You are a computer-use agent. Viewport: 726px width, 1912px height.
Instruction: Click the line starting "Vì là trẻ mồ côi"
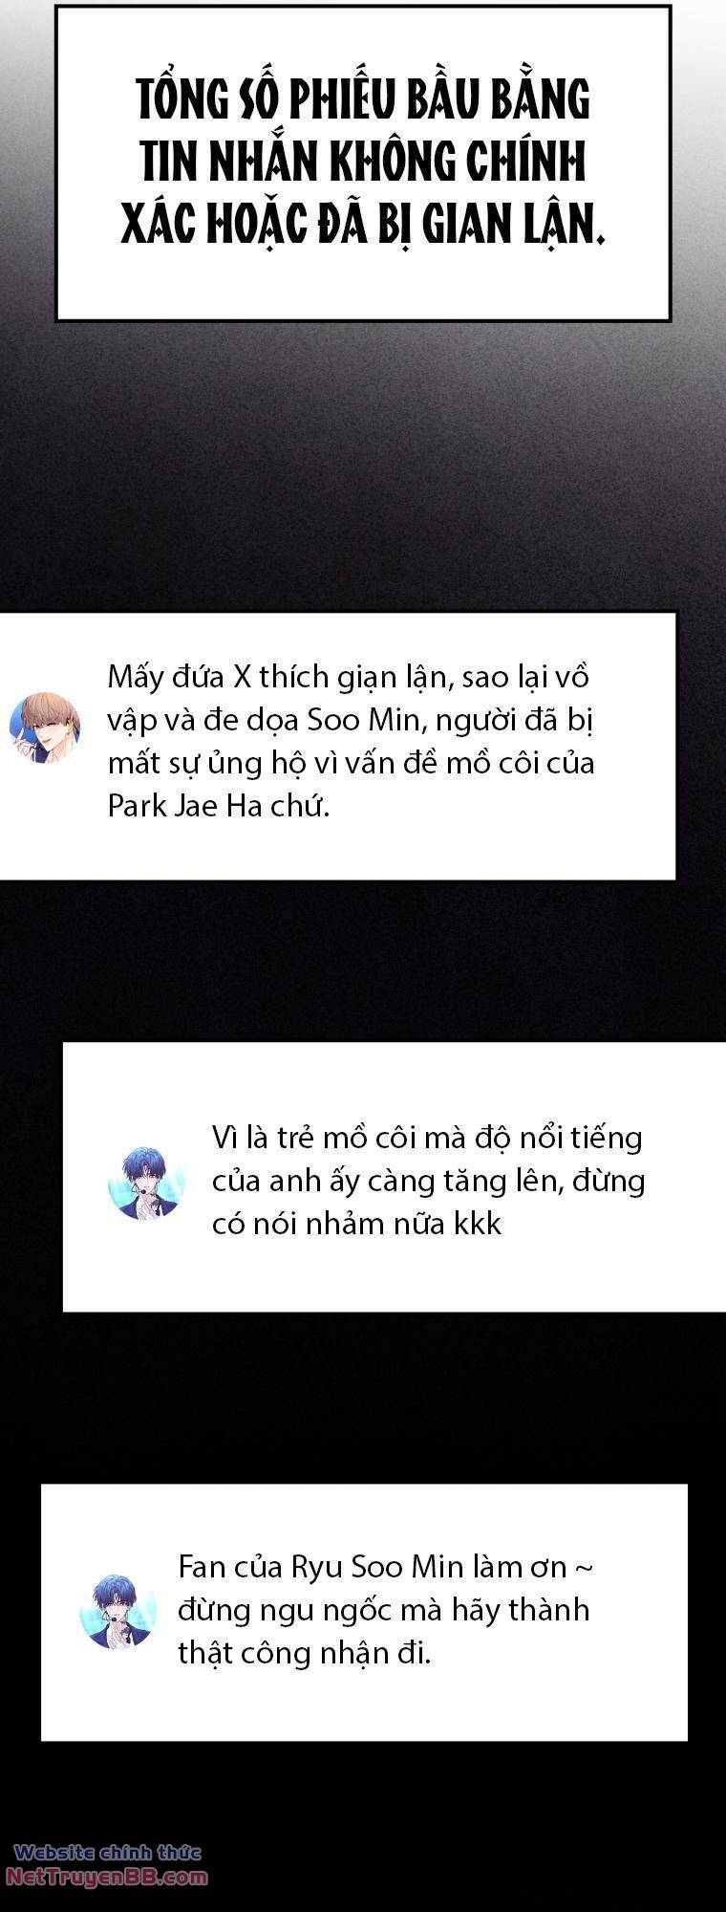(427, 1138)
